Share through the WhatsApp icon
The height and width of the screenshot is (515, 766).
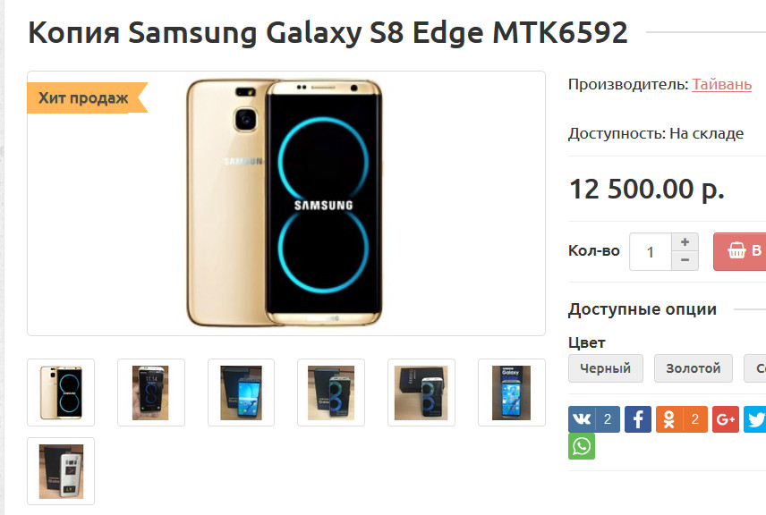(582, 446)
